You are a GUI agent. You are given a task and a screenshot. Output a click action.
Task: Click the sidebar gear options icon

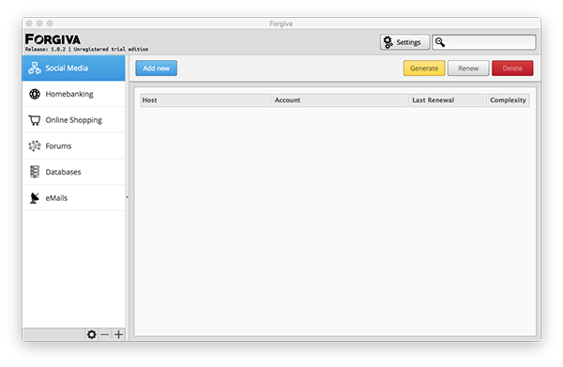[x=92, y=335]
